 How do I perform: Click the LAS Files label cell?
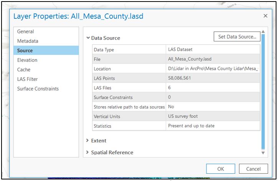click(129, 88)
